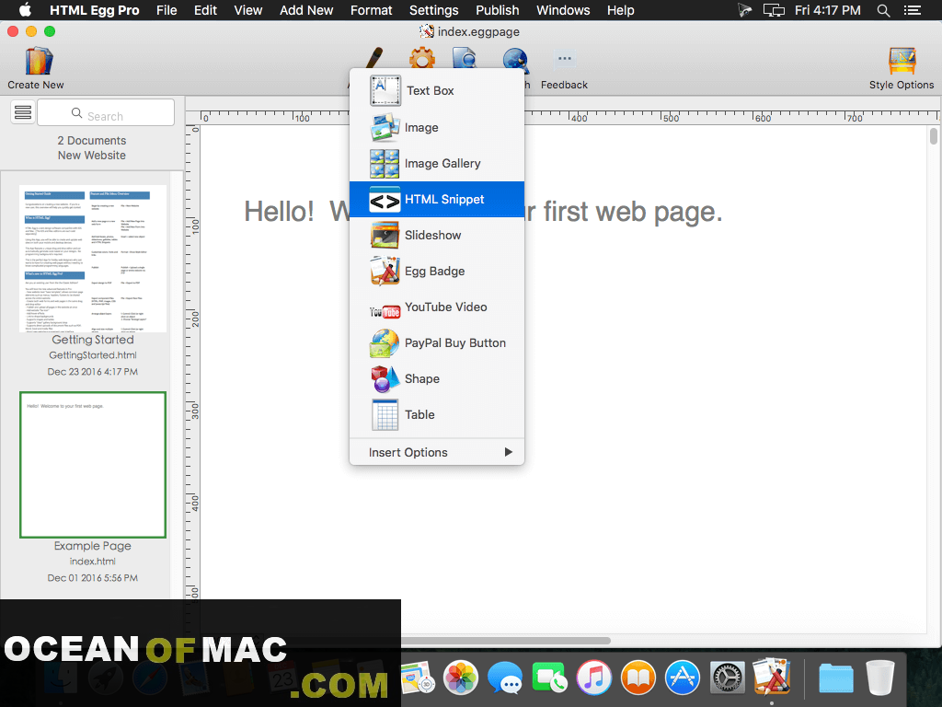Expand the Insert Options submenu
The image size is (942, 707).
click(437, 453)
